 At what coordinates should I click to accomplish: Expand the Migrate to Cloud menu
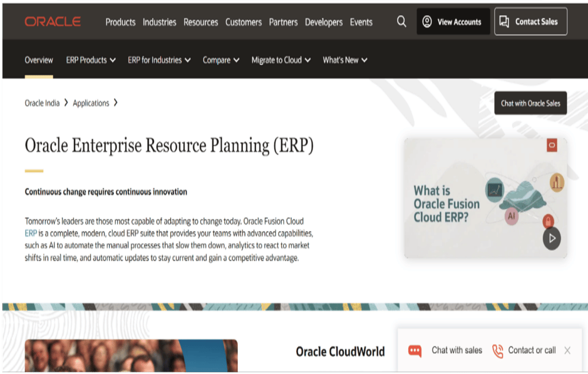click(x=281, y=60)
